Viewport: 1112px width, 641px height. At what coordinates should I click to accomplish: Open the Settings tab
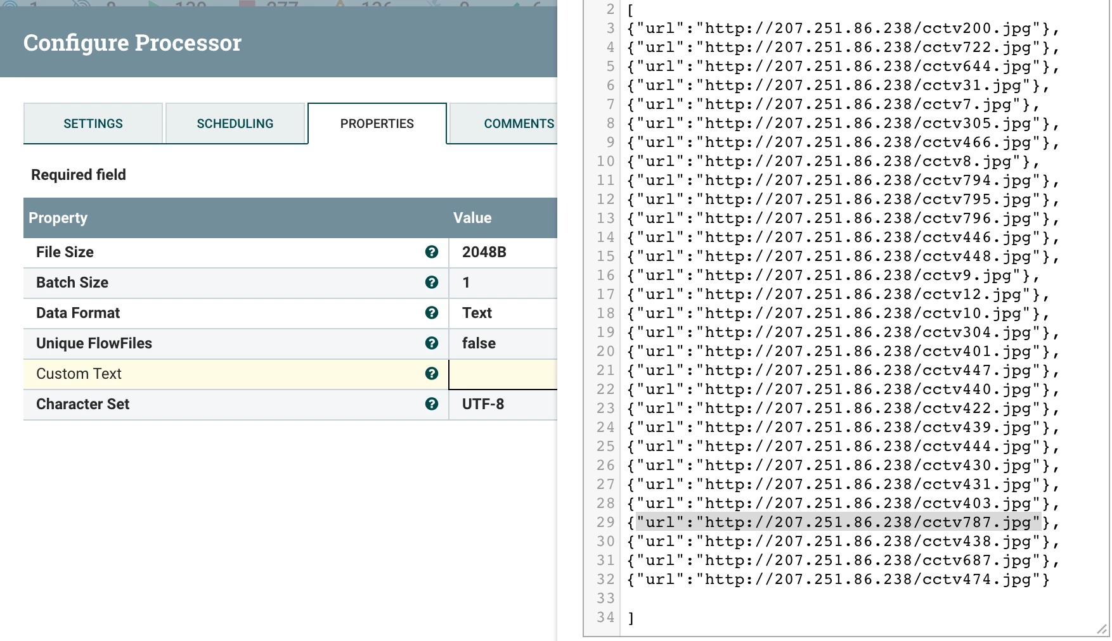pos(93,124)
